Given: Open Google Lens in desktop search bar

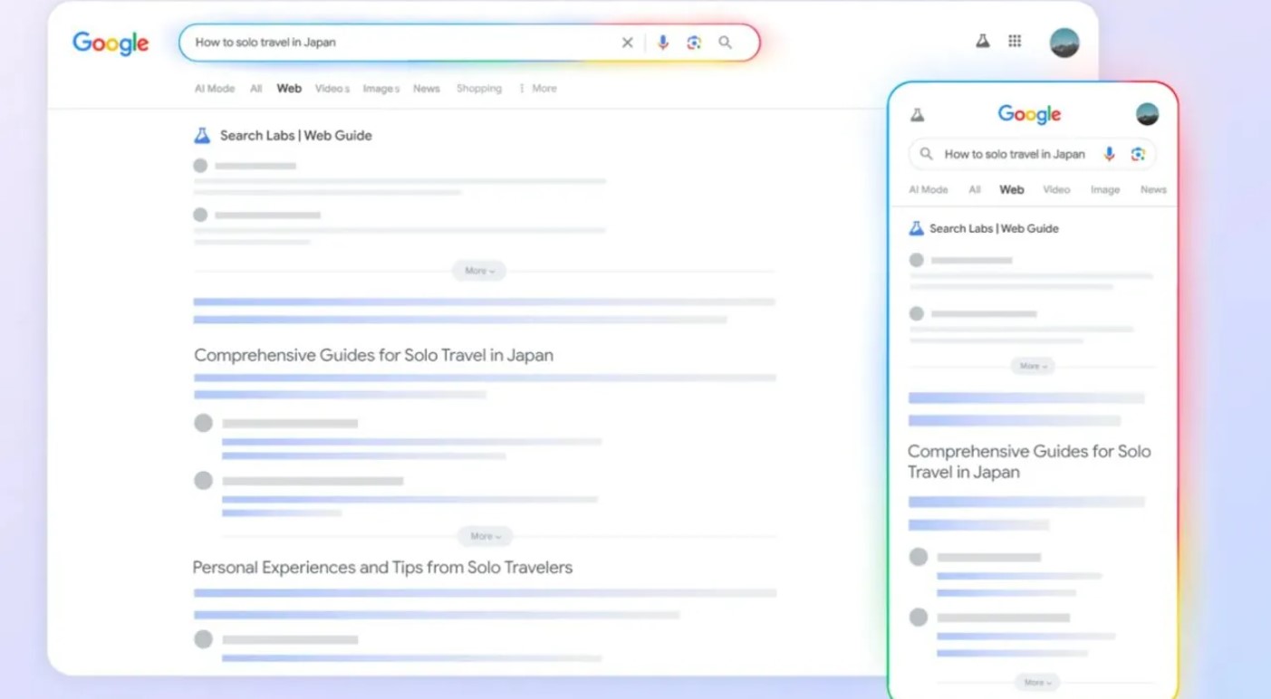Looking at the screenshot, I should 694,43.
